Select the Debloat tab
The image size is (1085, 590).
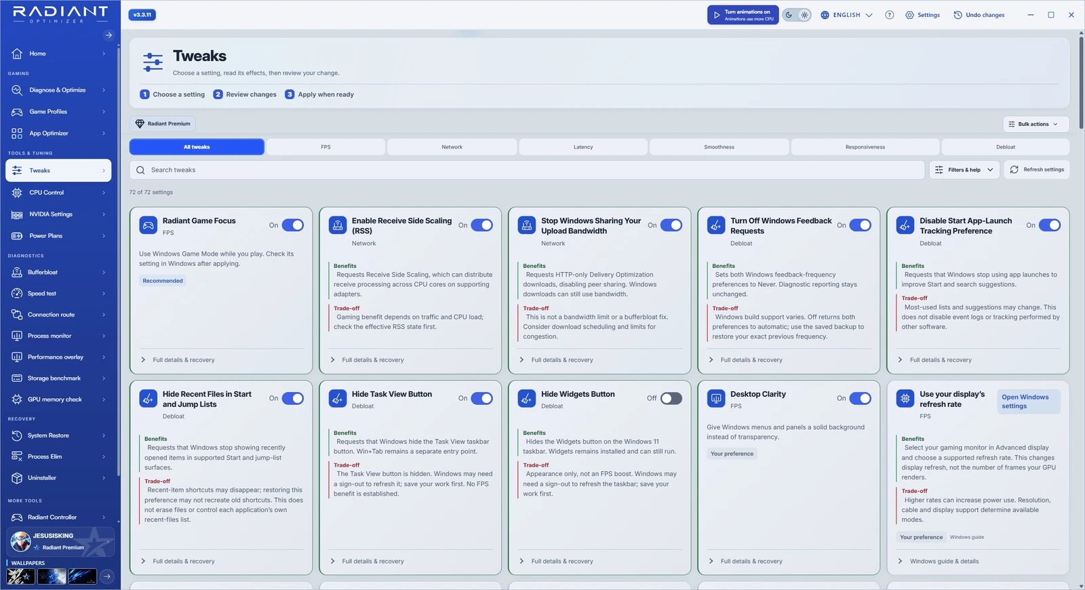point(1006,147)
